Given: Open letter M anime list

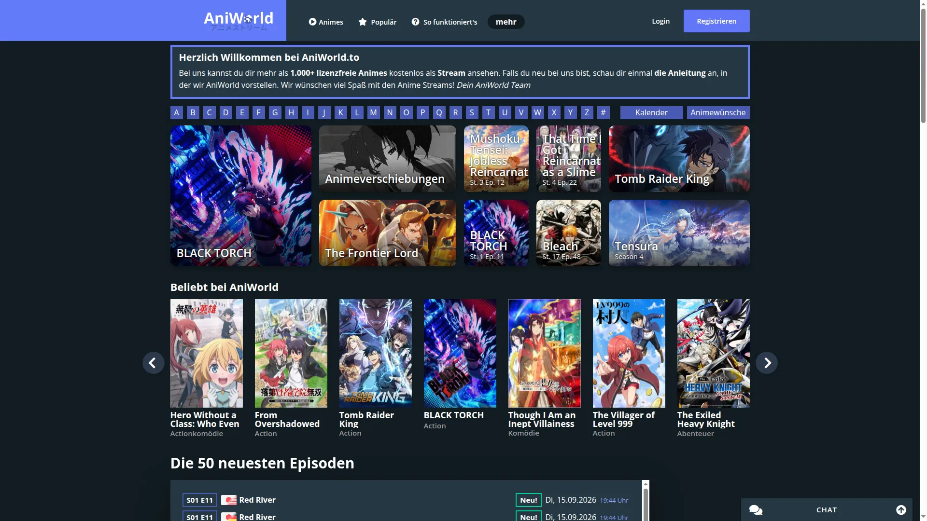Looking at the screenshot, I should click(x=374, y=112).
